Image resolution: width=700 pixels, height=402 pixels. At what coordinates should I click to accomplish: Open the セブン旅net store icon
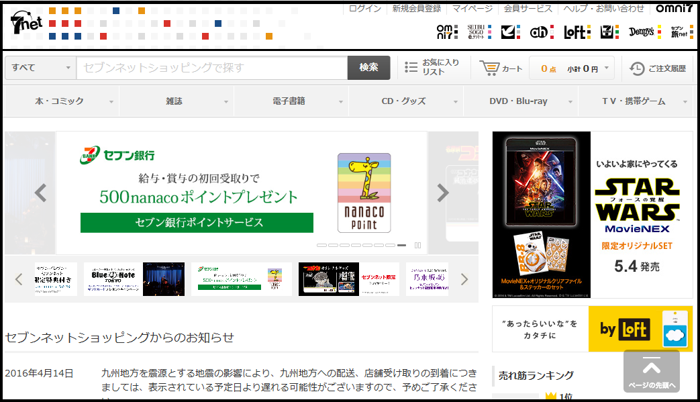[681, 32]
